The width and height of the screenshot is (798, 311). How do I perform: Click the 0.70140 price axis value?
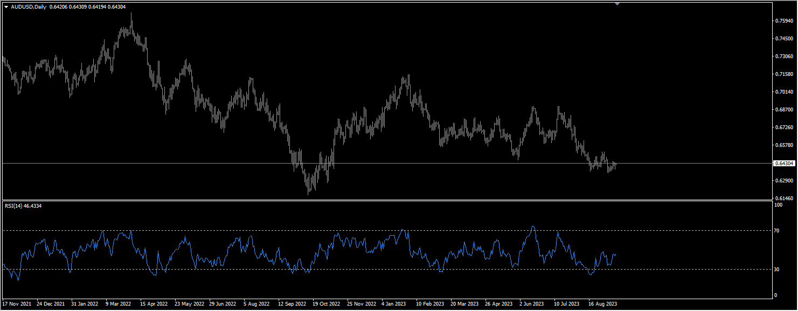pos(784,92)
